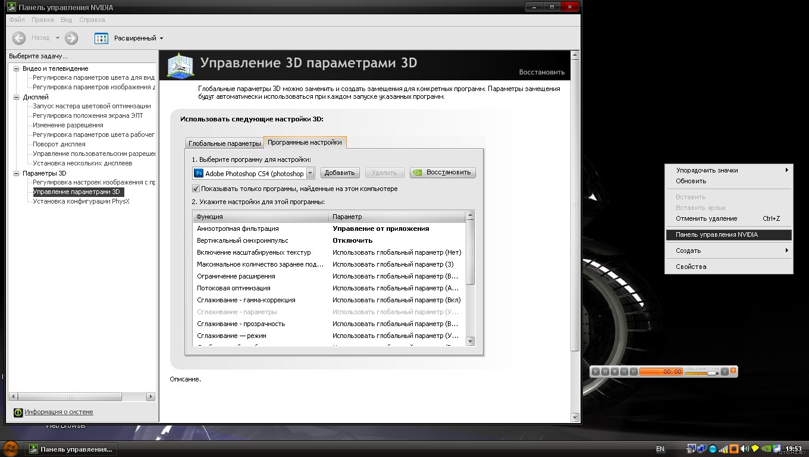
Task: Select the Вертикальный синхроимпульс settings row
Action: [x=329, y=240]
